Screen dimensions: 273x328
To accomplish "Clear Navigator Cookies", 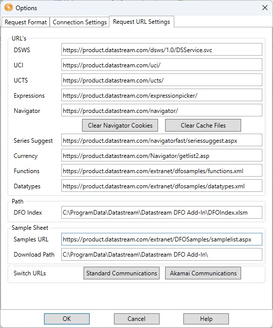I will [x=120, y=126].
